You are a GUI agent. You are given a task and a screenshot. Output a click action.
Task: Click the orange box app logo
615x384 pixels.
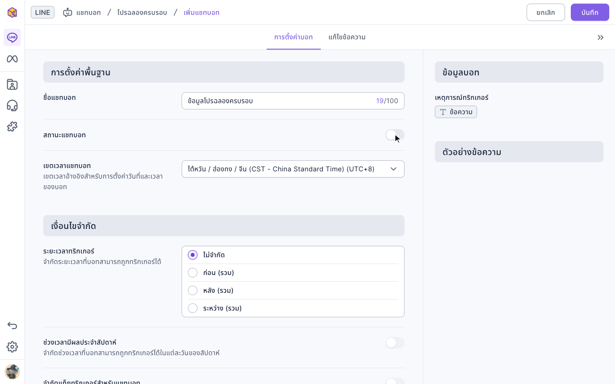(12, 12)
